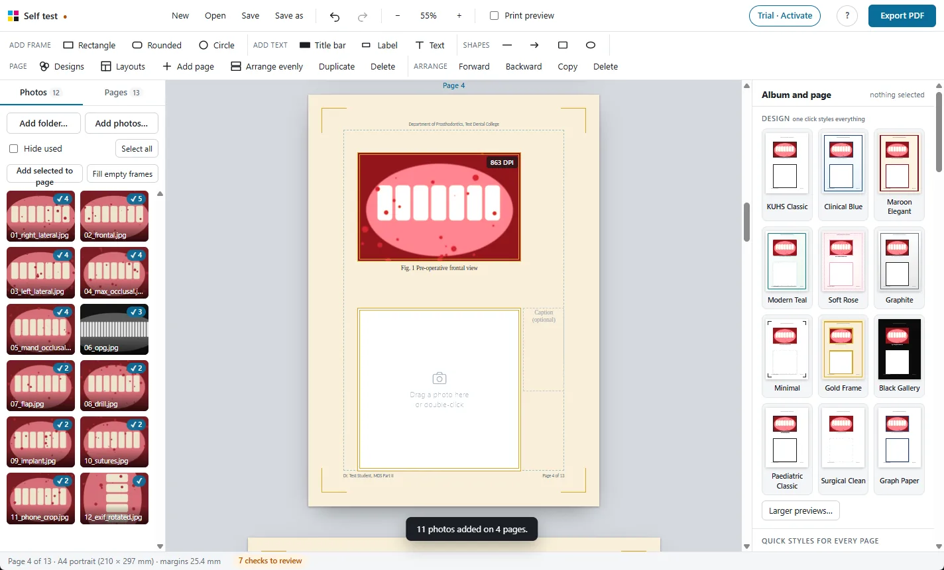The height and width of the screenshot is (570, 944).
Task: Select the arrow shape tool
Action: click(534, 45)
